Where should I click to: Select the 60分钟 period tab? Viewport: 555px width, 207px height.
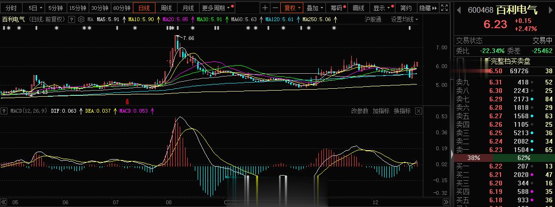122,8
